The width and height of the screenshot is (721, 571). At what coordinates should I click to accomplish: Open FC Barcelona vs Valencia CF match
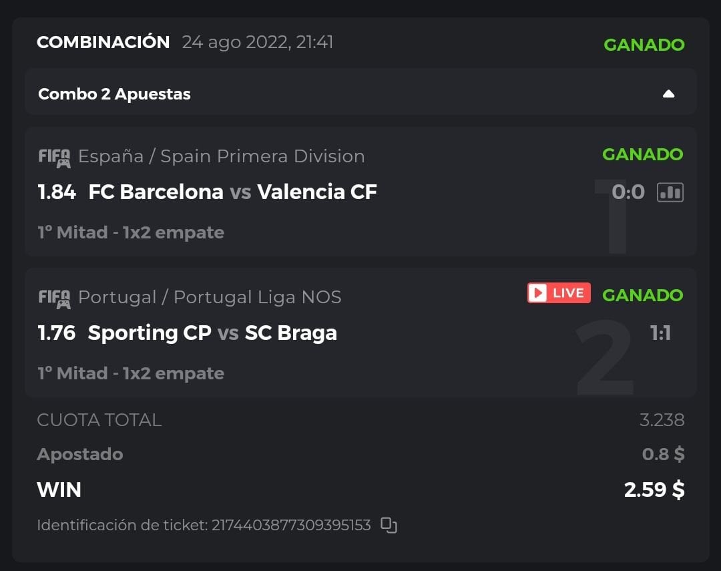(232, 192)
